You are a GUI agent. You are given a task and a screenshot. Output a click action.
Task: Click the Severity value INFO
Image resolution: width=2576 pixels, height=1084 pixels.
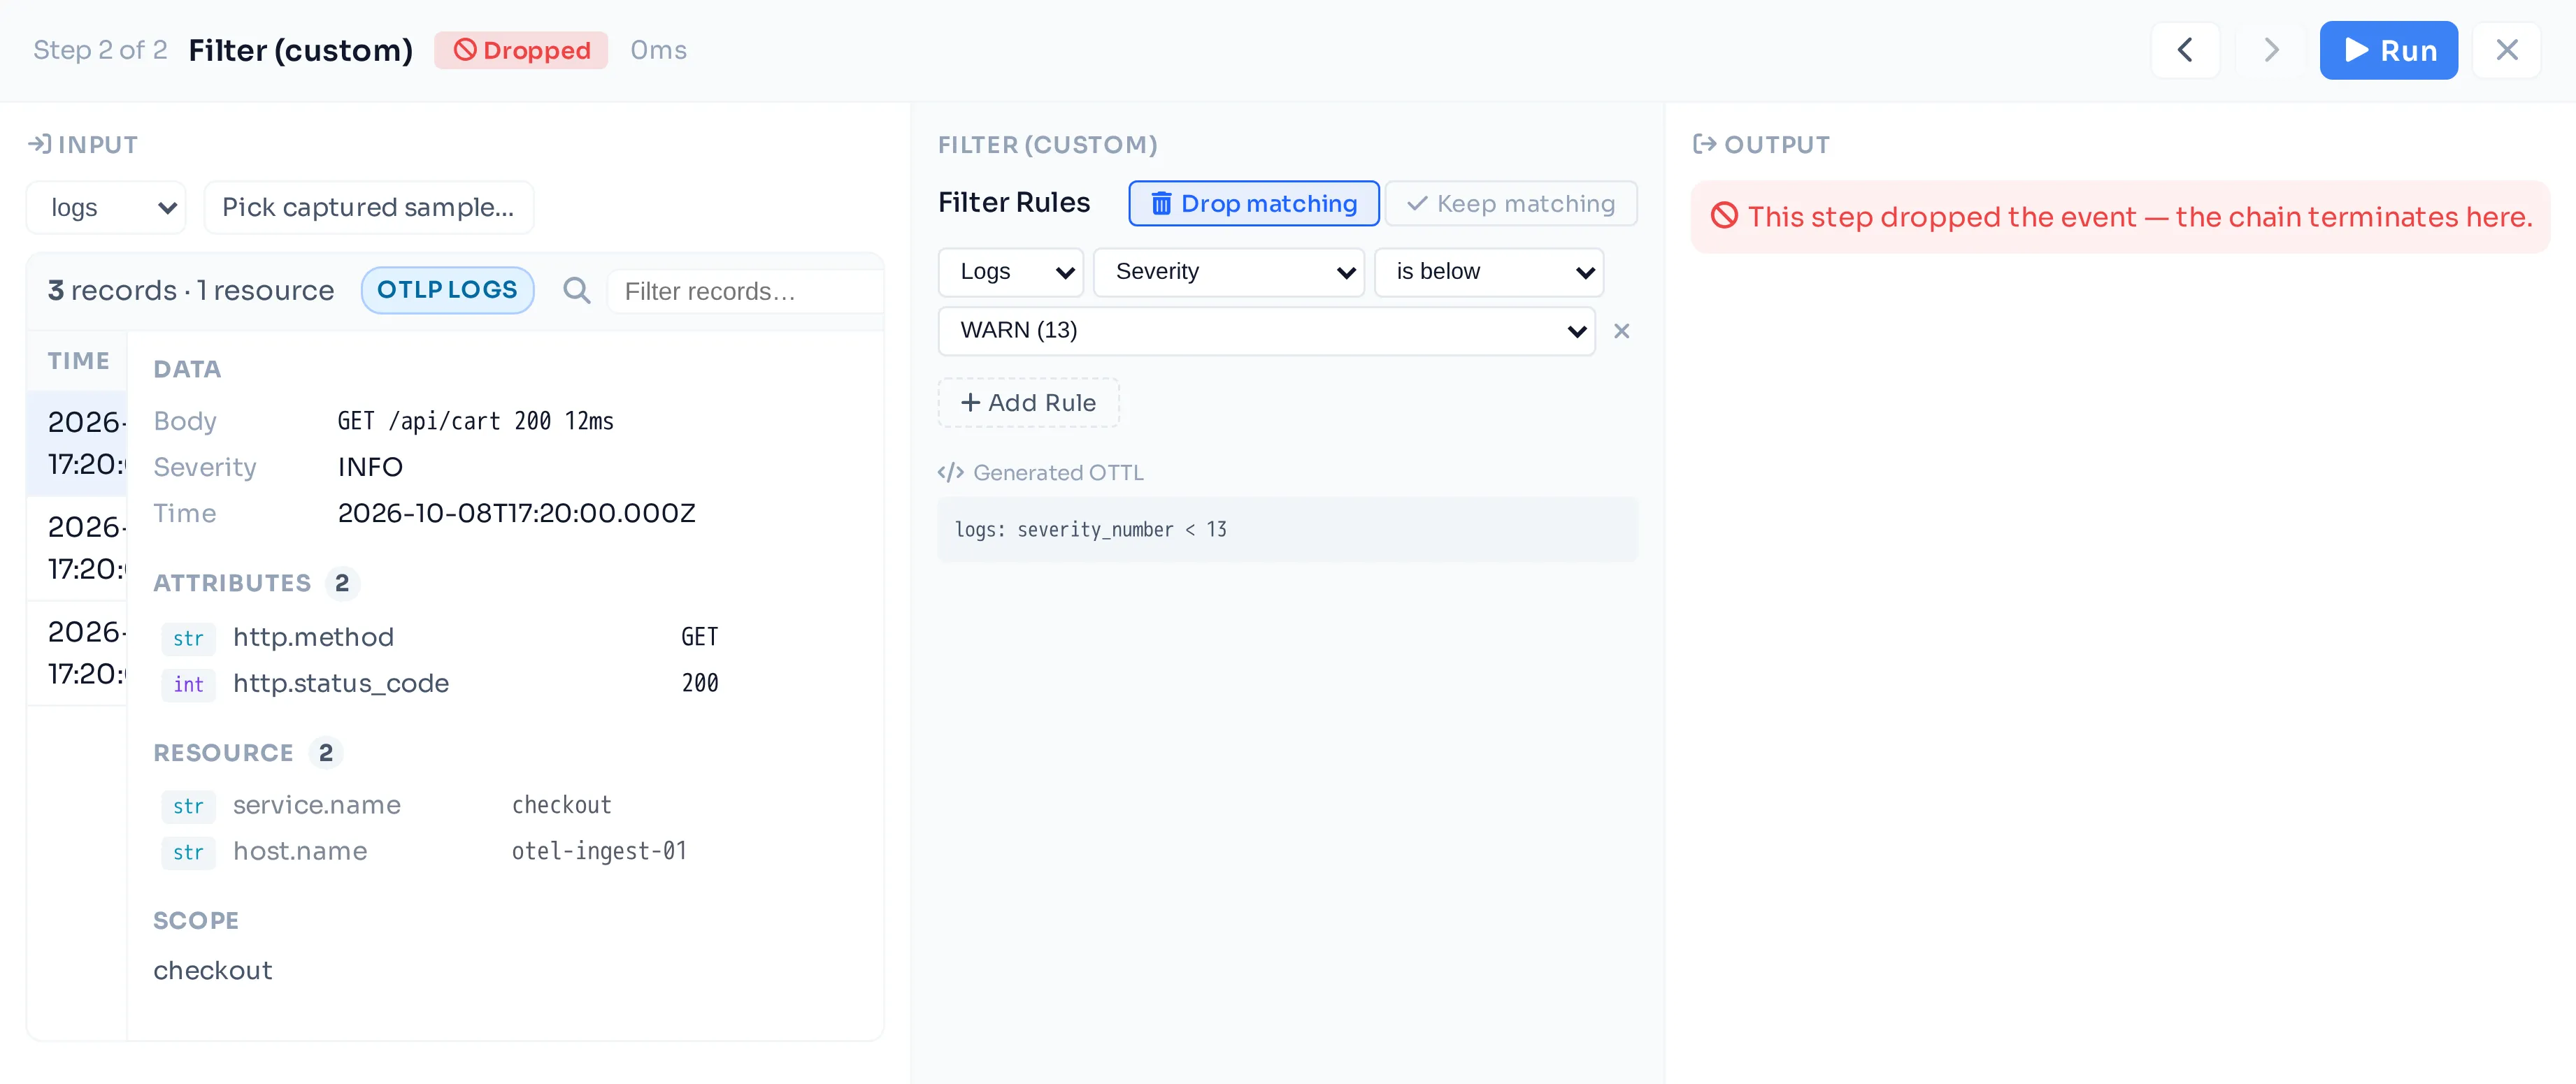click(x=370, y=468)
